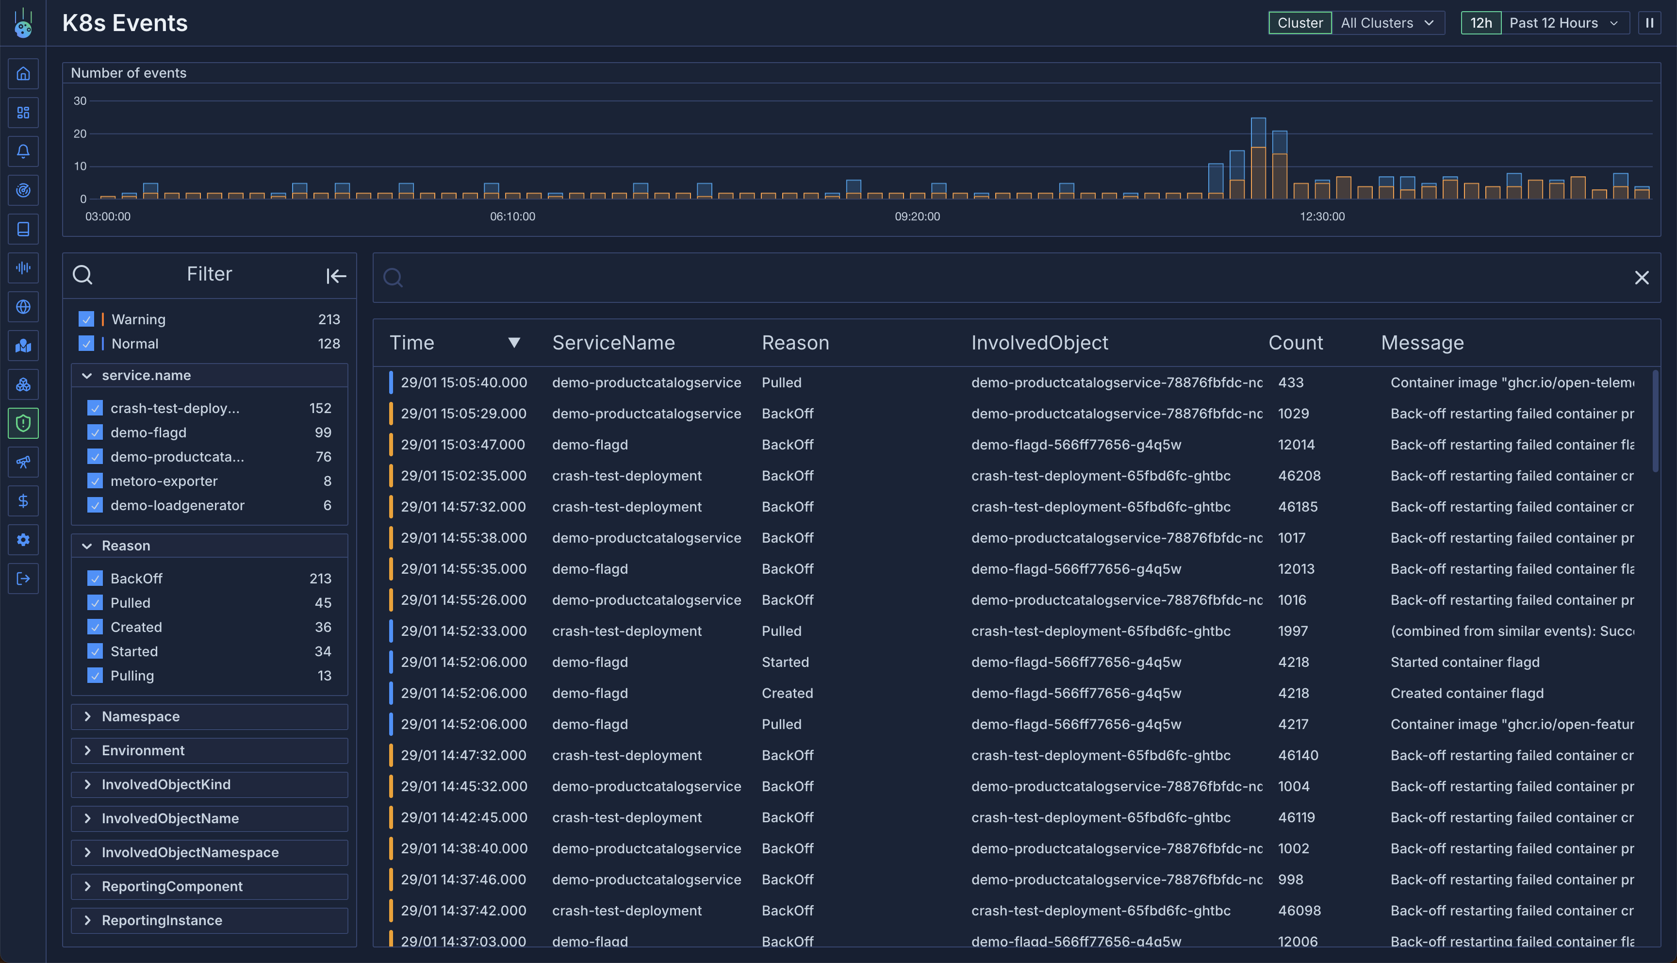Click the Count column header

click(x=1295, y=343)
